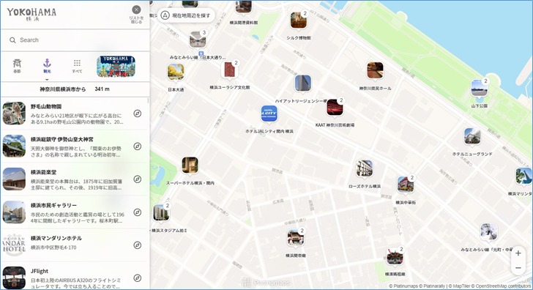Screen dimensions: 533x290
Task: Zoom out the map with minus button
Action: point(518,268)
